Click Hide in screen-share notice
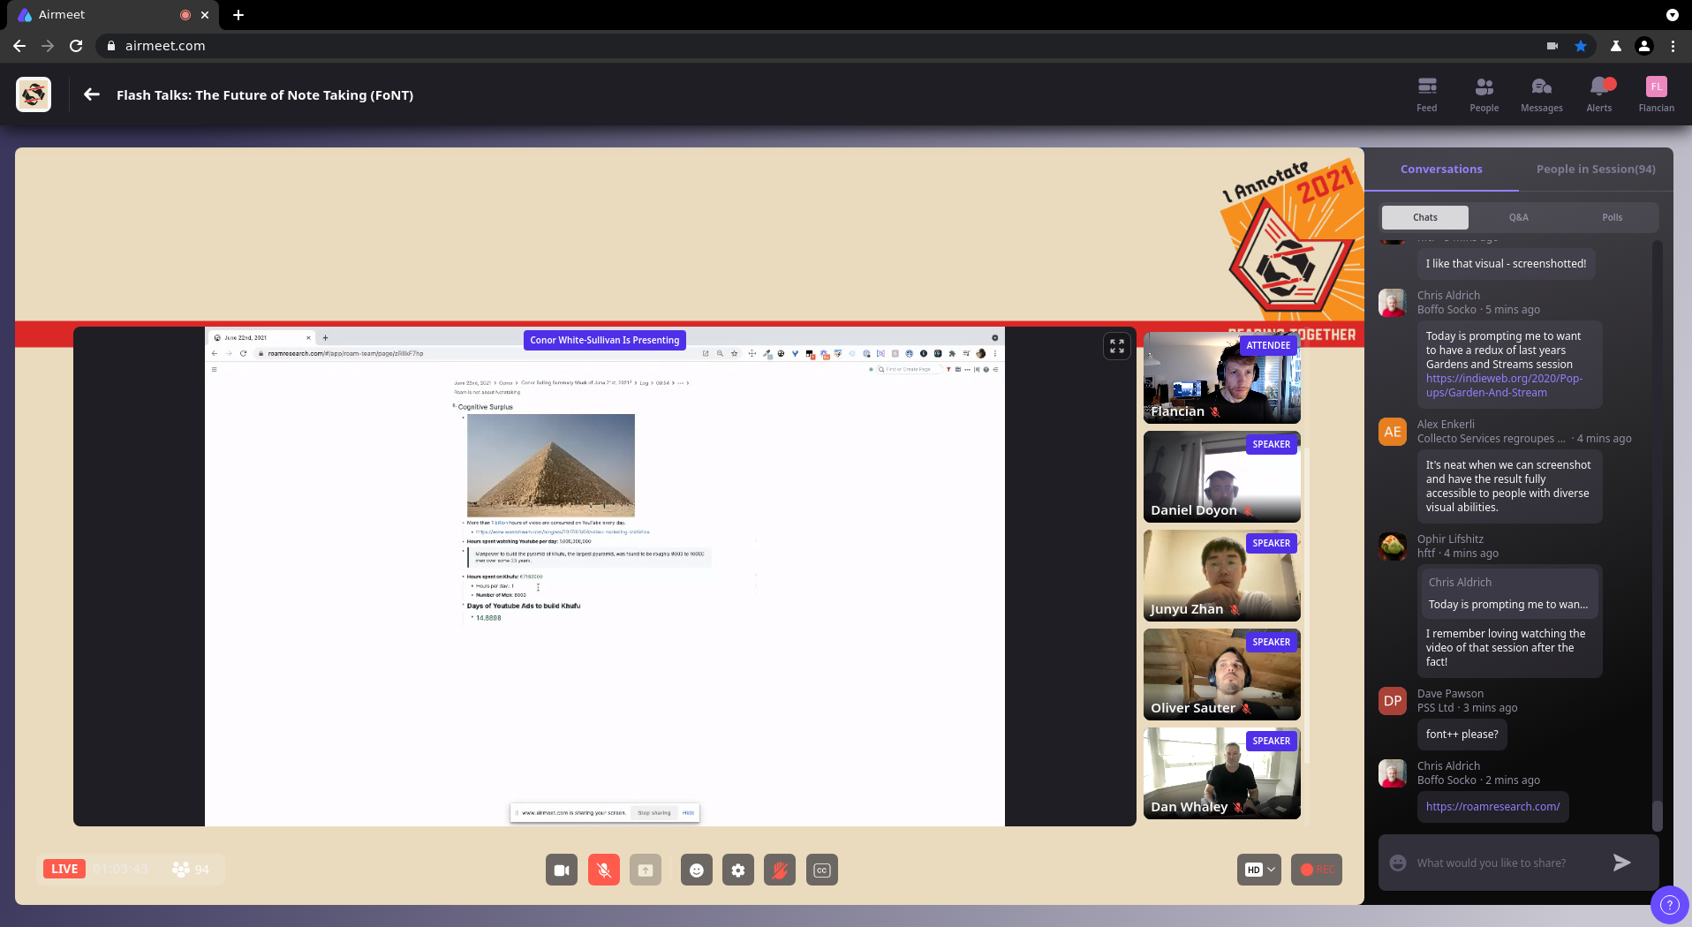 (x=688, y=813)
